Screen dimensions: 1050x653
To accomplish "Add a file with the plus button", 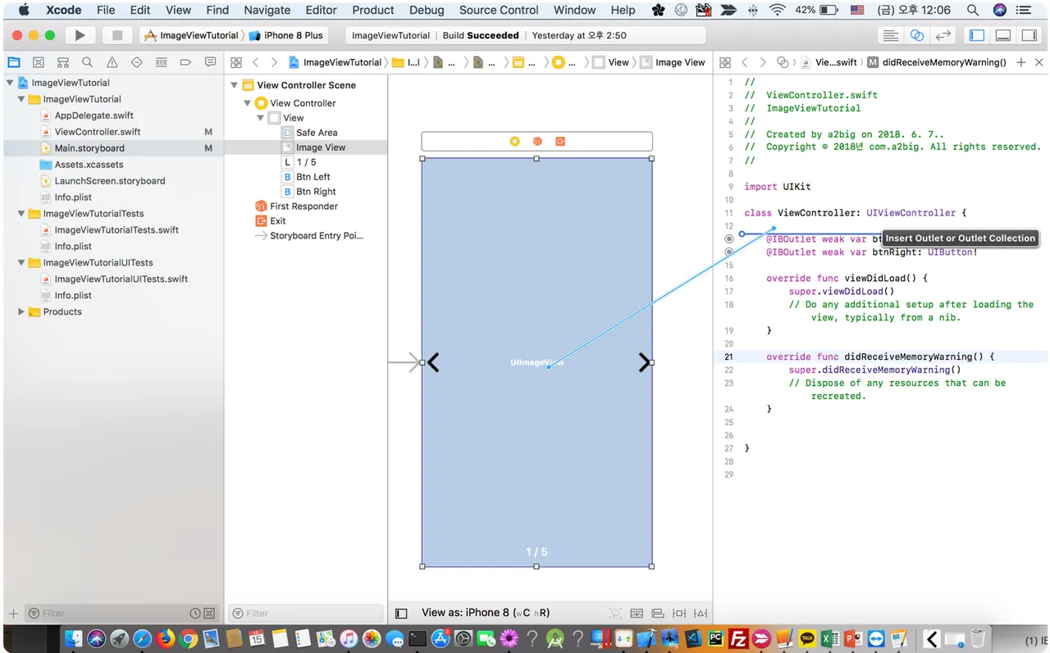I will point(13,613).
